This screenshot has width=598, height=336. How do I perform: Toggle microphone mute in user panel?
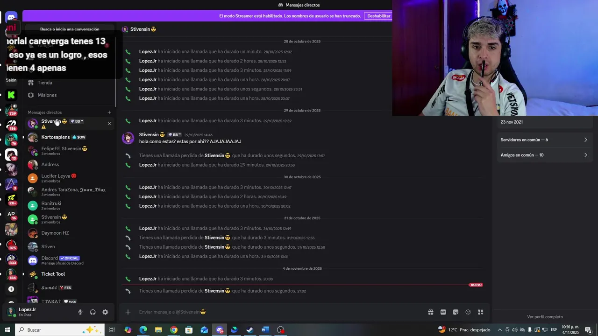(80, 312)
